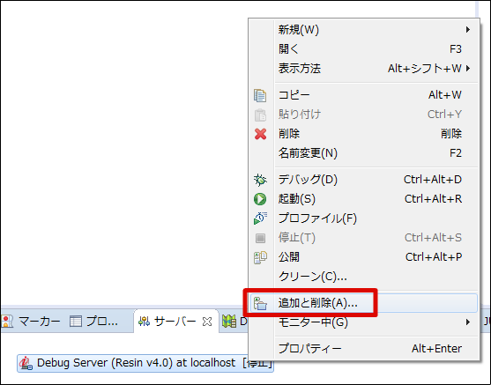This screenshot has width=491, height=385.
Task: Expand the 表示方法 submenu arrow
Action: [468, 68]
